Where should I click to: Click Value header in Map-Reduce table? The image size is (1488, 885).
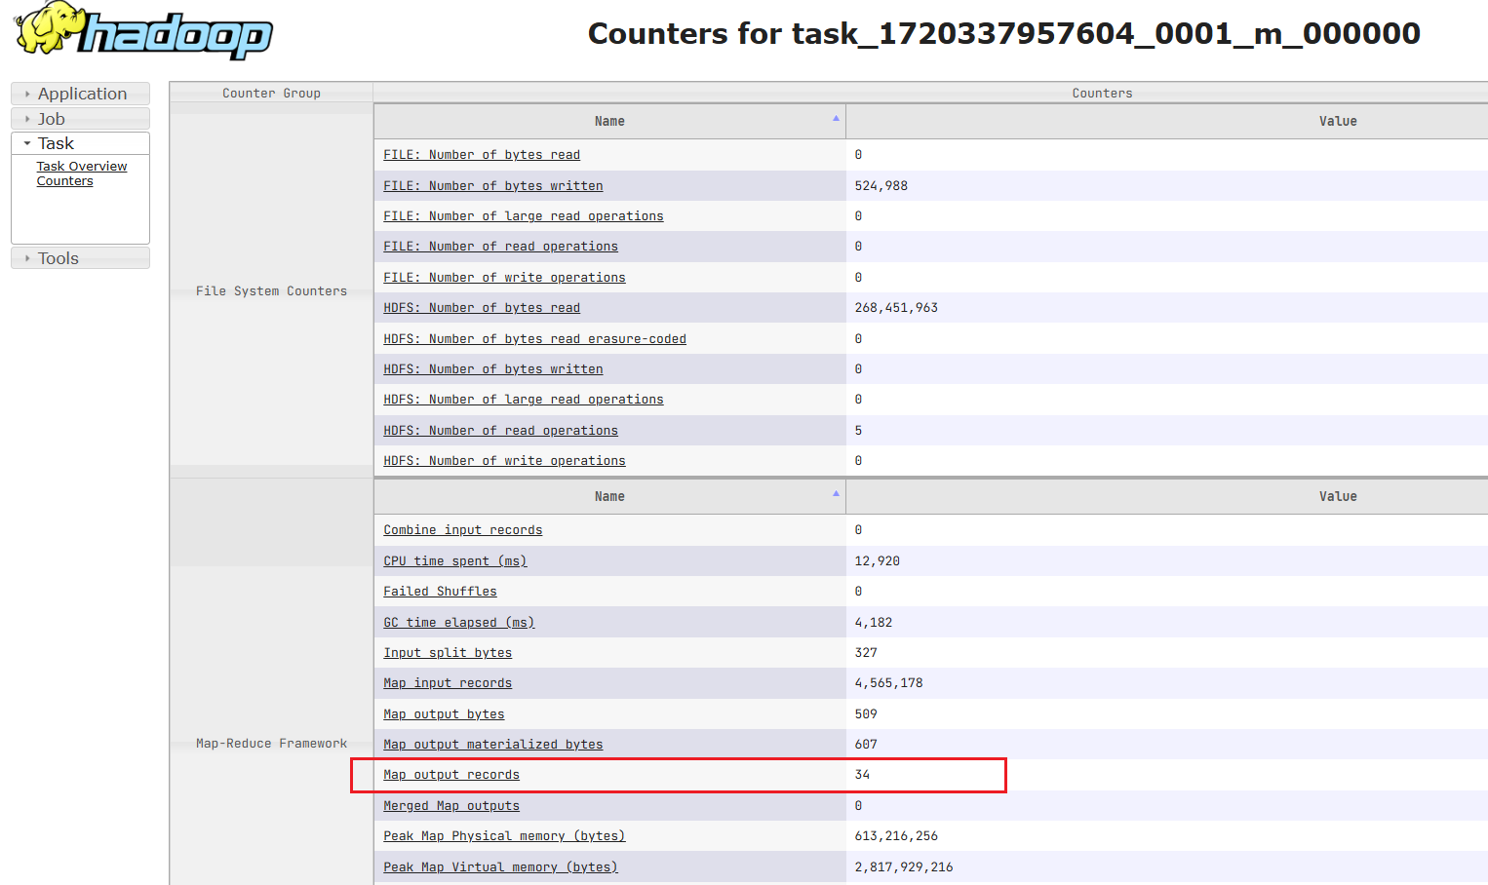pyautogui.click(x=1337, y=496)
